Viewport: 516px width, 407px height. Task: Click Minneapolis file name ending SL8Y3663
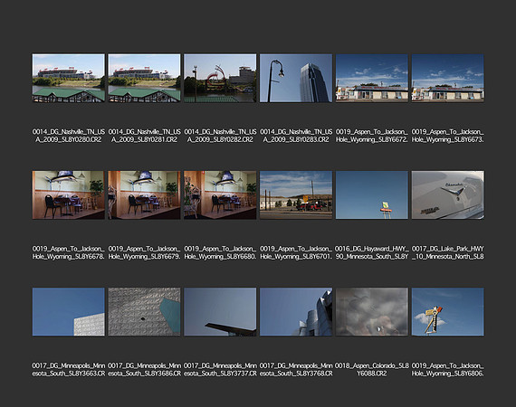pos(69,370)
